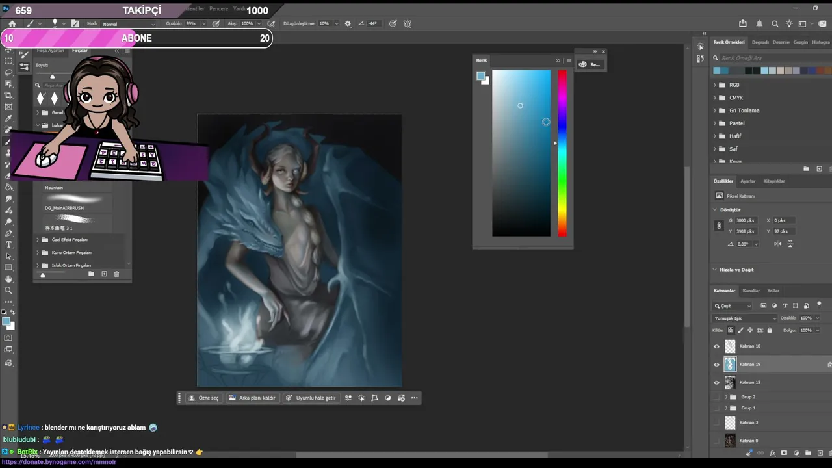Switch to the Desenler tab
Viewport: 832px width, 468px height.
[x=781, y=42]
